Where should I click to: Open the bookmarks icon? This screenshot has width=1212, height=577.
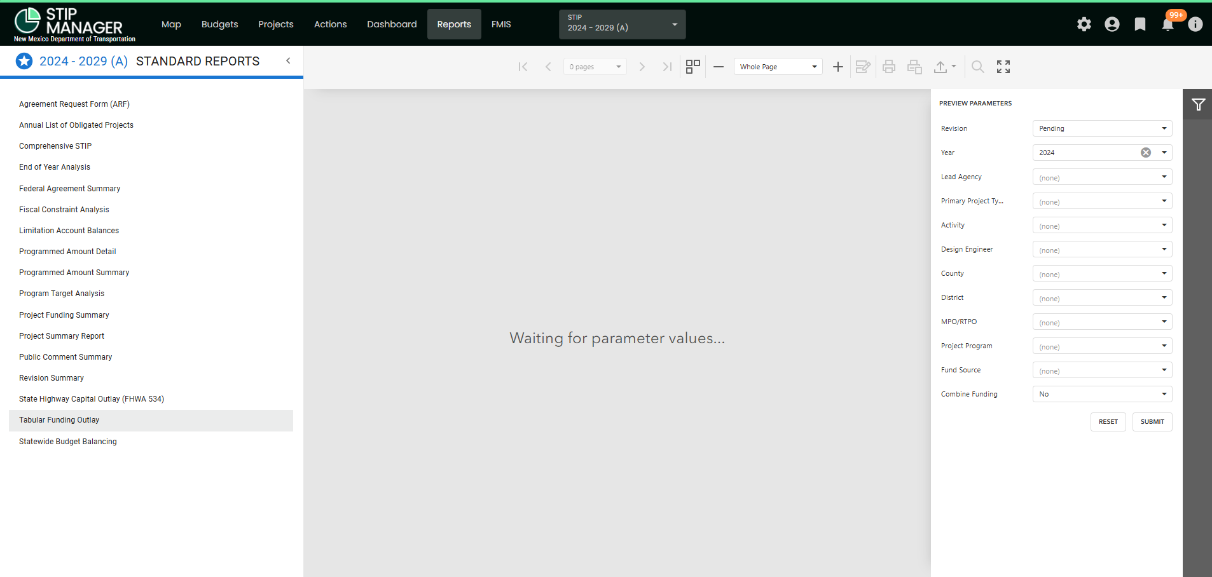coord(1140,24)
